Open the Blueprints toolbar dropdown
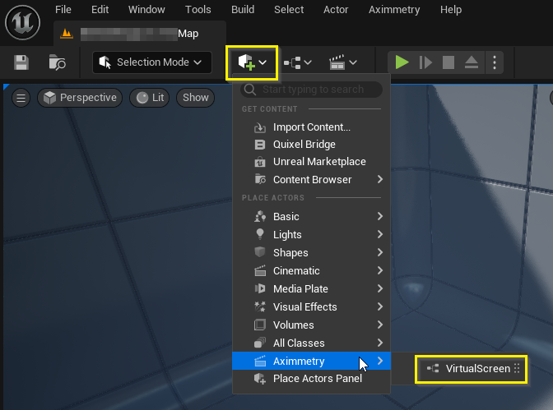 [x=298, y=62]
